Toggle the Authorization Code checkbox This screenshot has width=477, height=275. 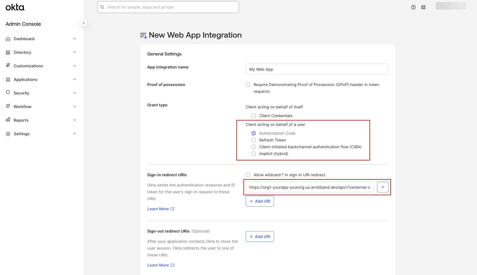click(254, 133)
